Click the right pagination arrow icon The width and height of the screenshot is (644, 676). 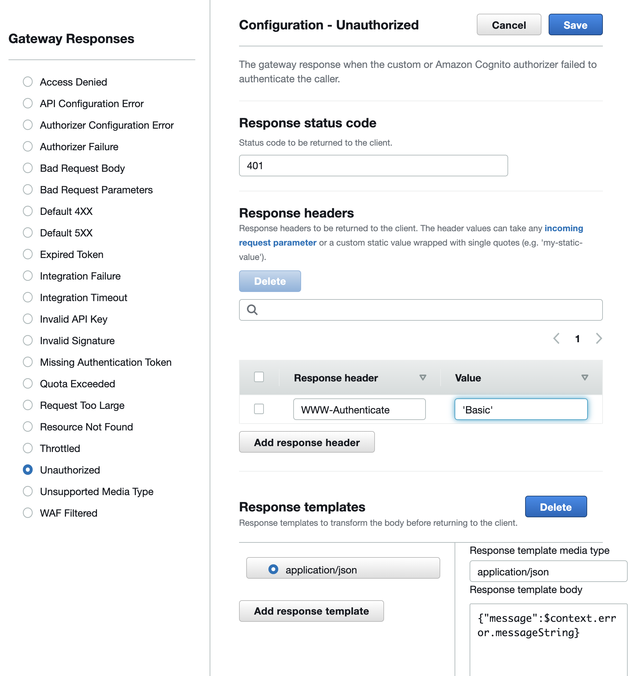click(x=598, y=338)
